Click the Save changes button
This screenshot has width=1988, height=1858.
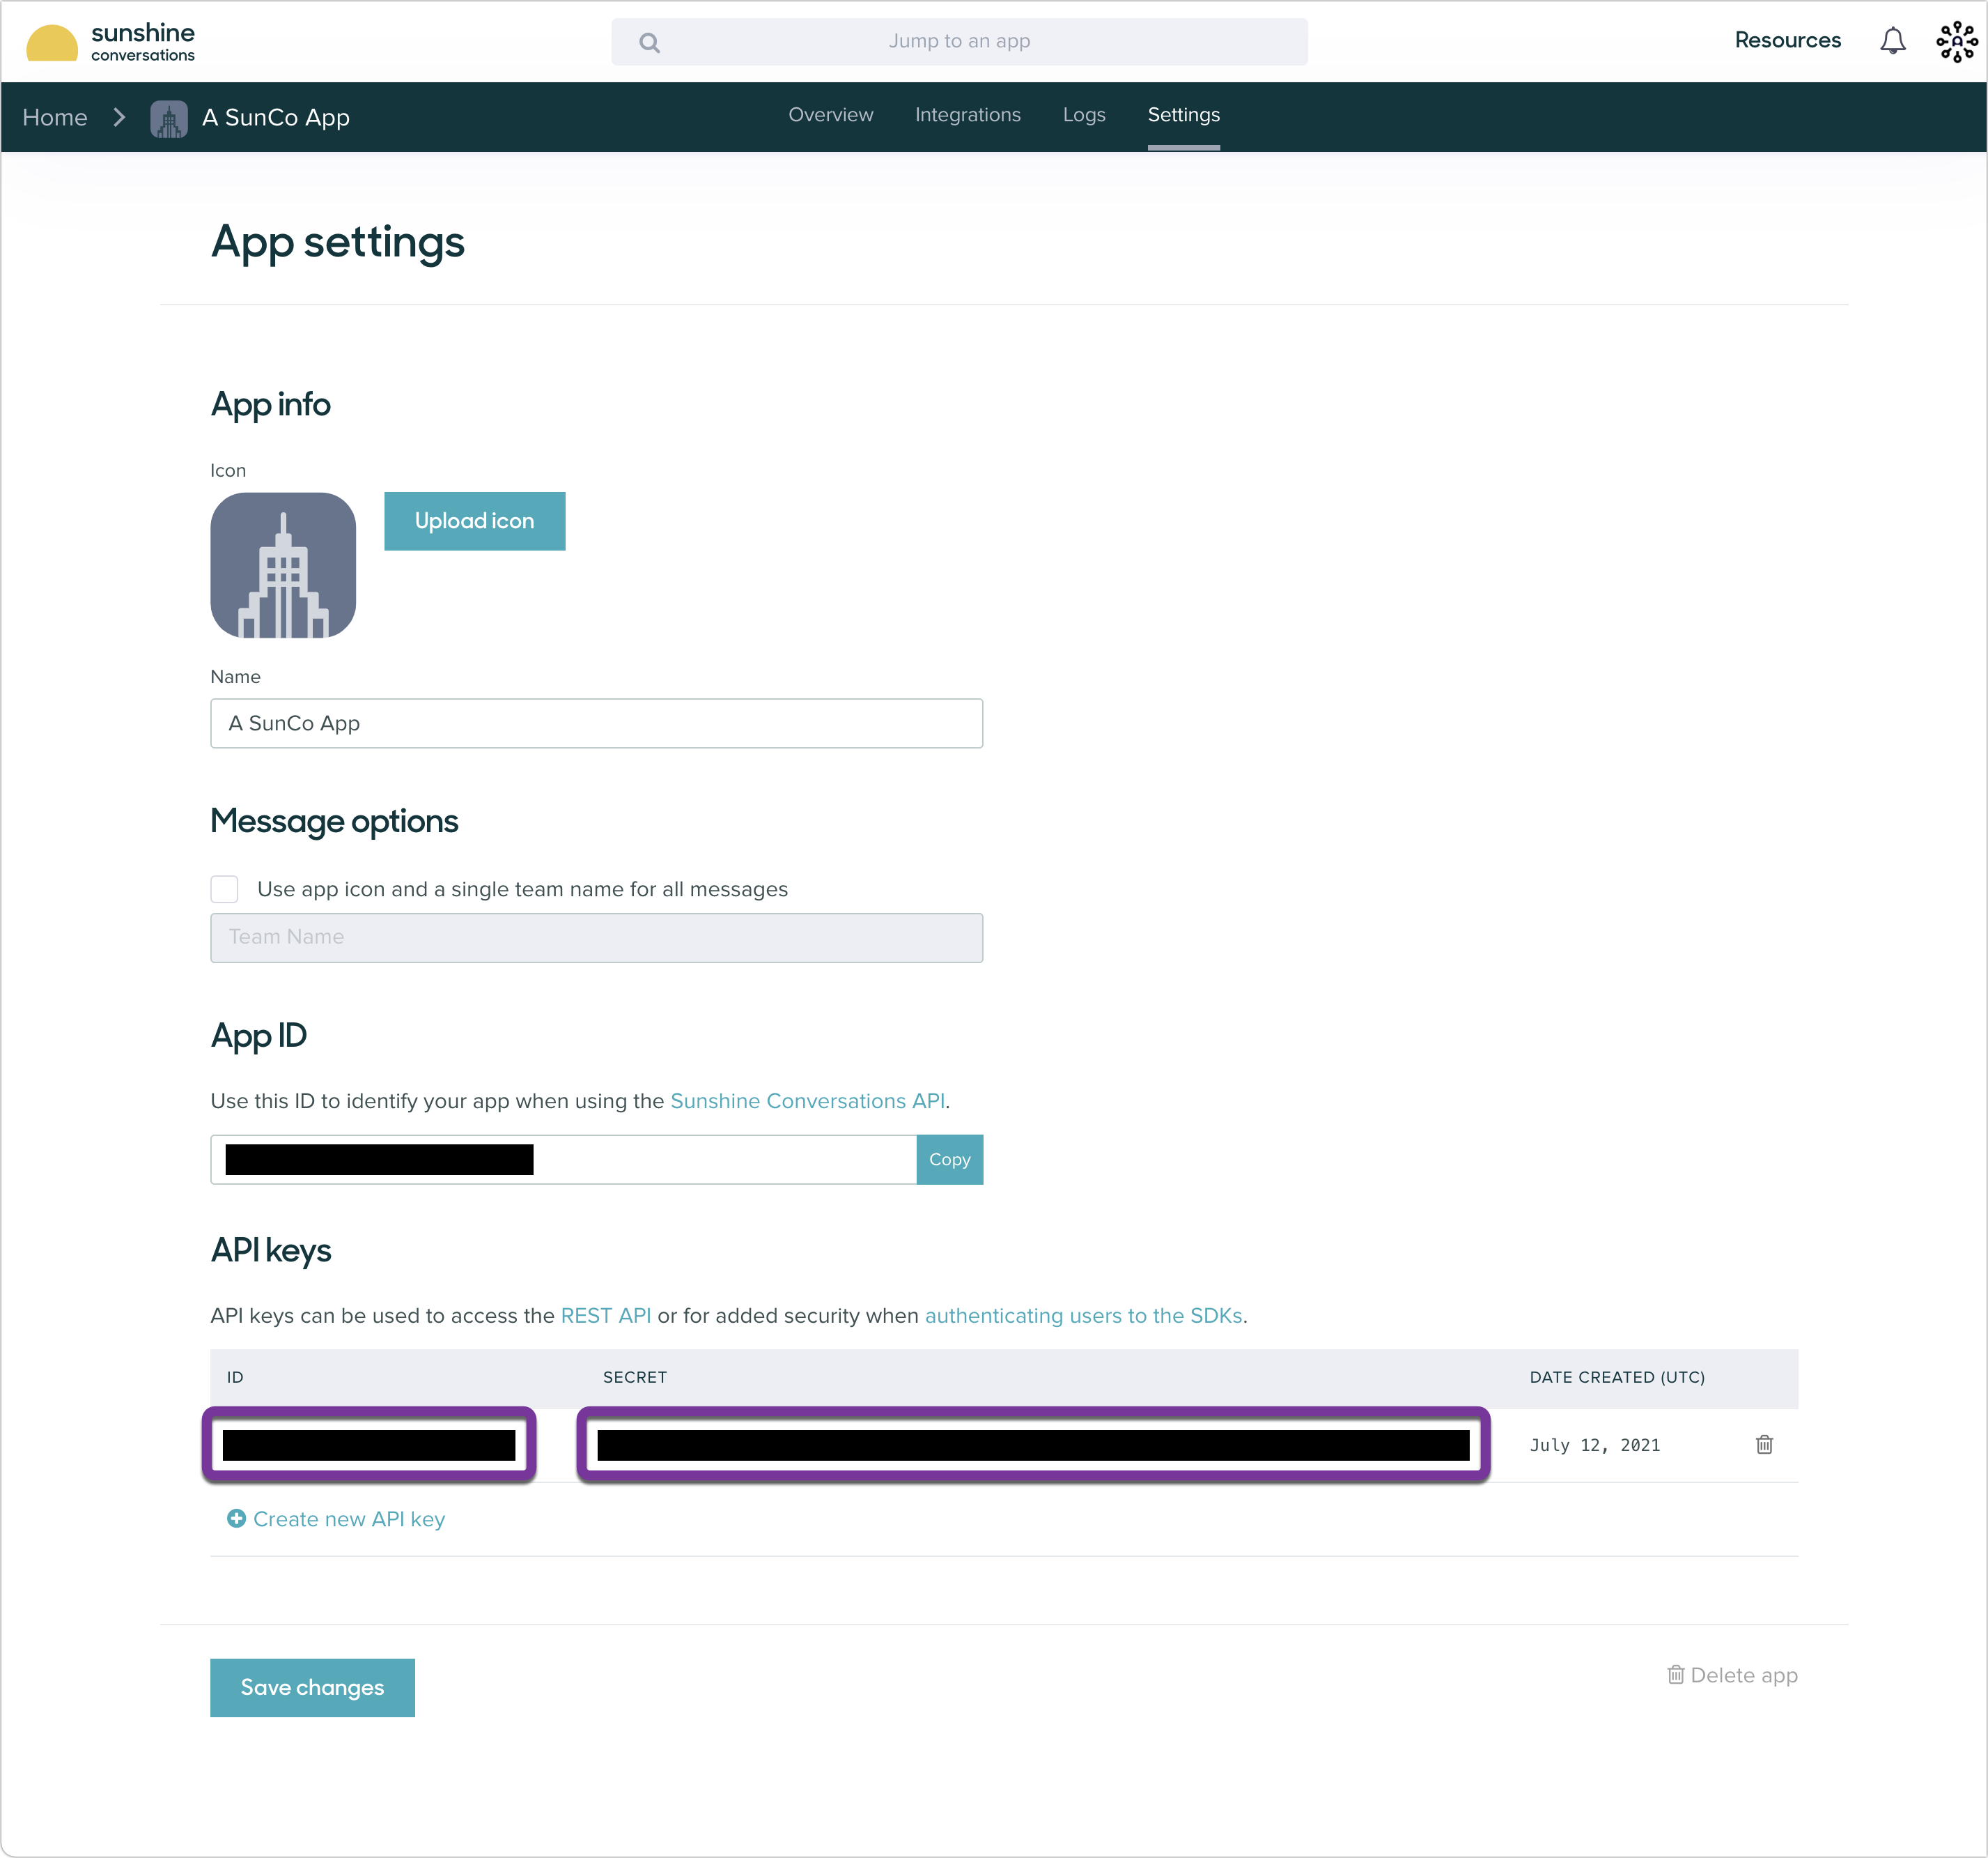pyautogui.click(x=312, y=1687)
